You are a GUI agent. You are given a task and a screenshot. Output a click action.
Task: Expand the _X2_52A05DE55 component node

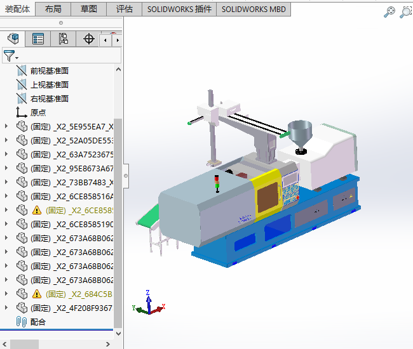(x=6, y=140)
